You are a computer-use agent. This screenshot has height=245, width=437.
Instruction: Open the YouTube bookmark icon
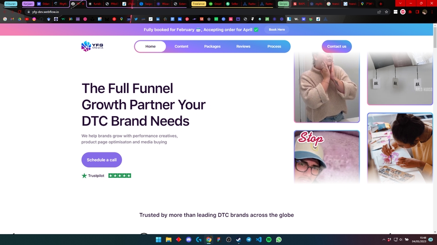[x=27, y=19]
